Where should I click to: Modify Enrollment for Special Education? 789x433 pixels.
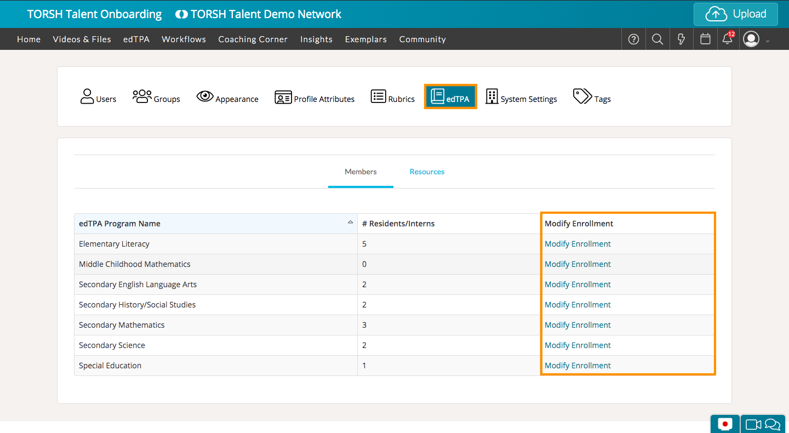(x=578, y=366)
